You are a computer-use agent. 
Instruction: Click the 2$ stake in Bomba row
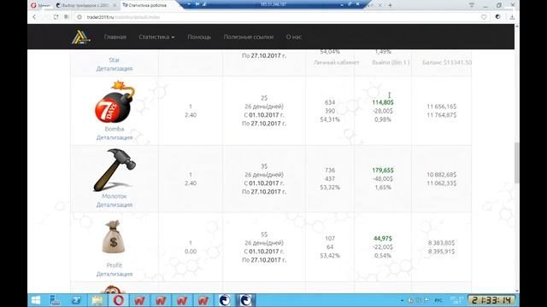(264, 98)
